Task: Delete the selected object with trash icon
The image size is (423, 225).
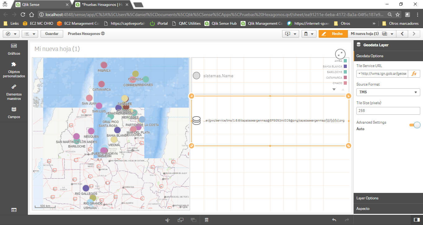Action: click(207, 220)
